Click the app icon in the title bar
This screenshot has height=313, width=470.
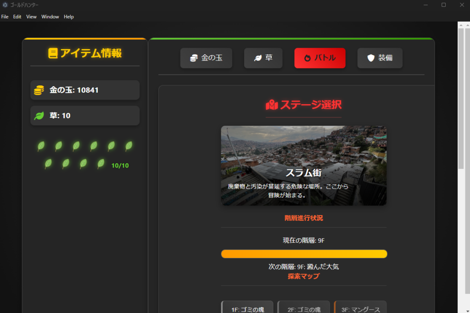(x=5, y=5)
